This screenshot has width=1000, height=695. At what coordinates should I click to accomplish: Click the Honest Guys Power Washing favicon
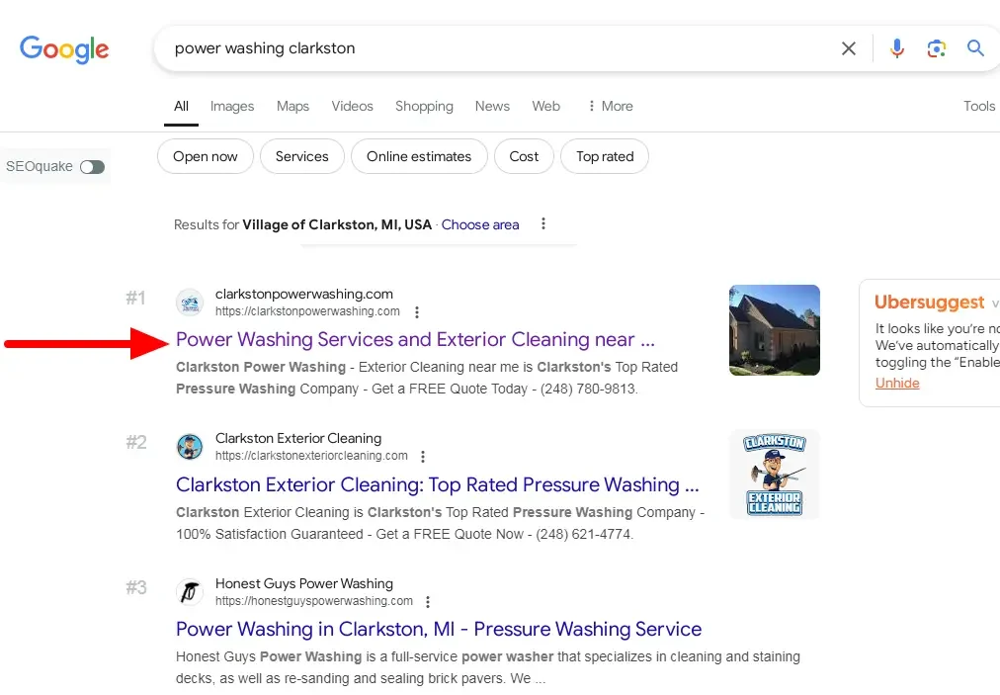pos(190,592)
